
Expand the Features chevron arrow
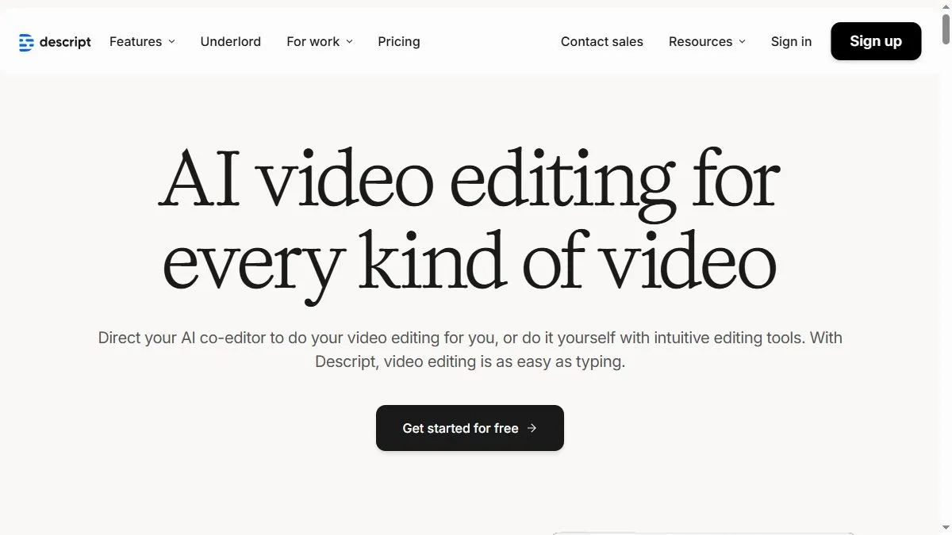171,42
